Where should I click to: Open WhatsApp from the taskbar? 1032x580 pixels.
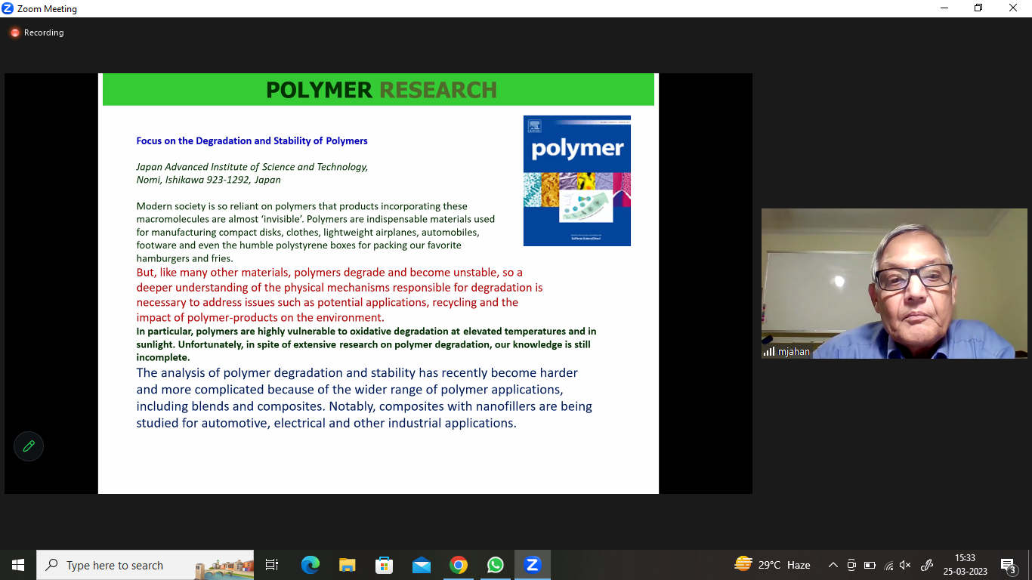pyautogui.click(x=495, y=565)
